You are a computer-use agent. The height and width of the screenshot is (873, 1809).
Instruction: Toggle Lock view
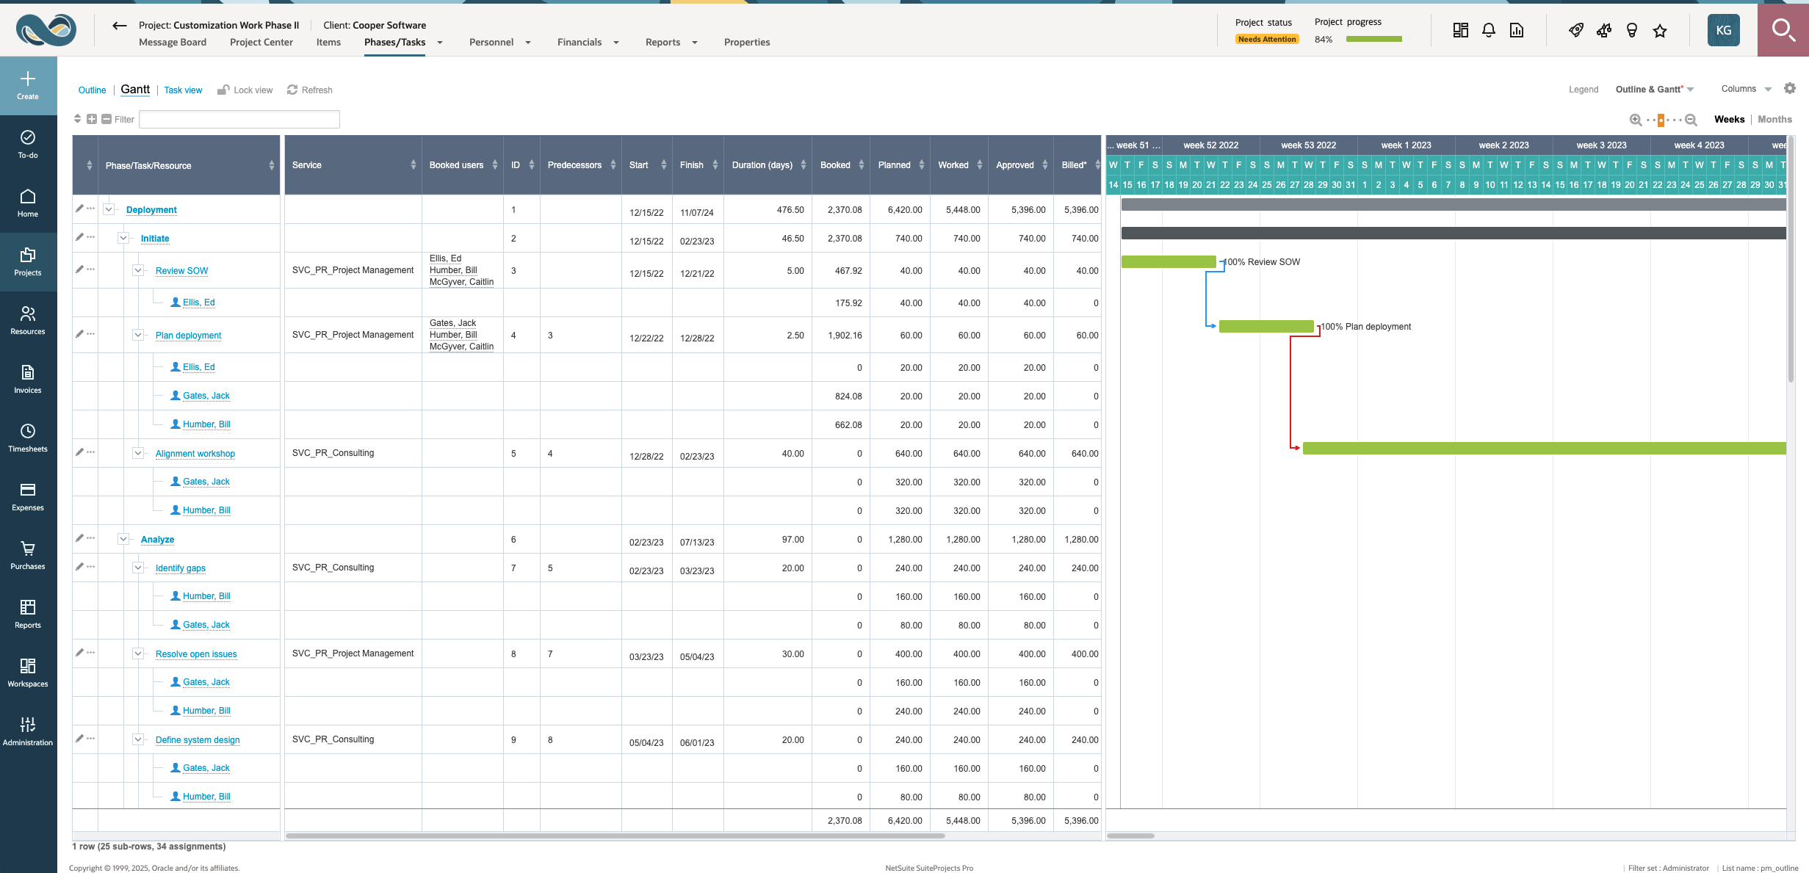(245, 90)
